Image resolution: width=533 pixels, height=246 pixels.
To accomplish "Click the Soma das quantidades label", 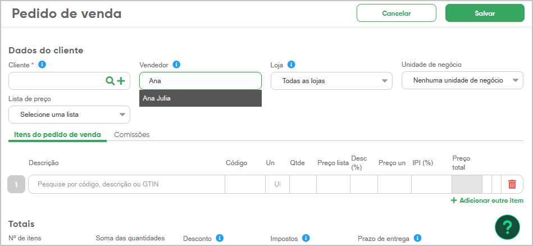I will pyautogui.click(x=130, y=238).
